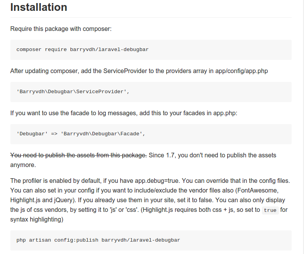Click the 'app/config/app.php' text

pos(241,71)
